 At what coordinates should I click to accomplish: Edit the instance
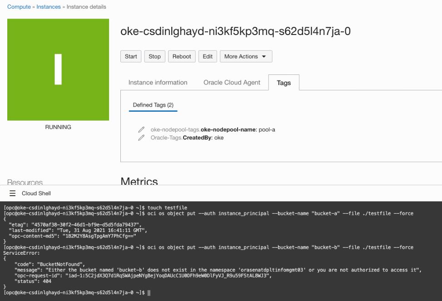207,56
